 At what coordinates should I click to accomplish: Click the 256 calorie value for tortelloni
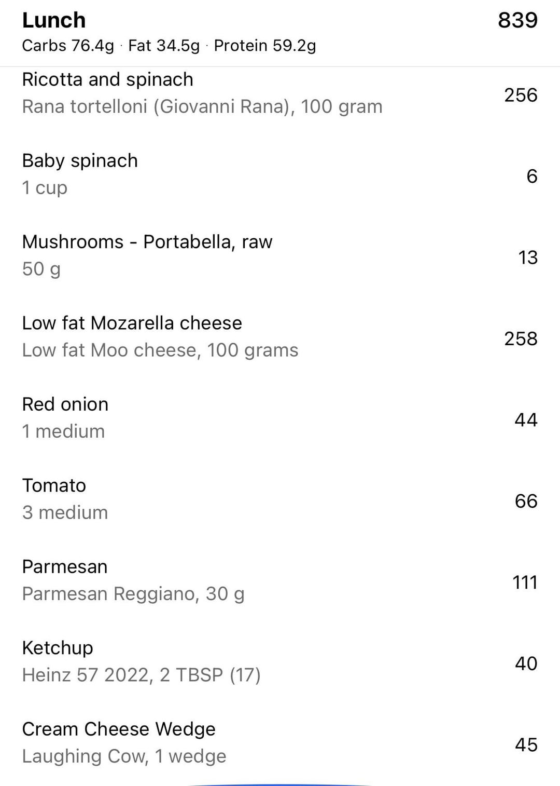click(x=521, y=95)
